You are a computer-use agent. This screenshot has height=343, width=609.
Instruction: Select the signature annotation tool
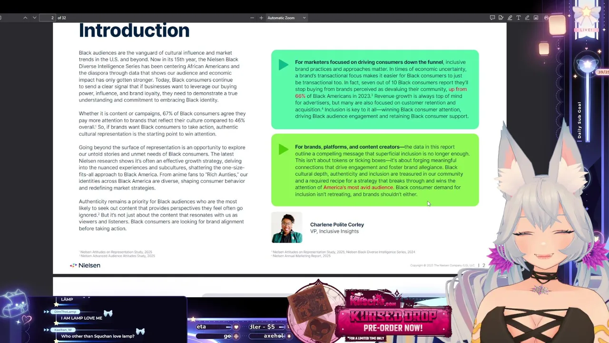501,18
